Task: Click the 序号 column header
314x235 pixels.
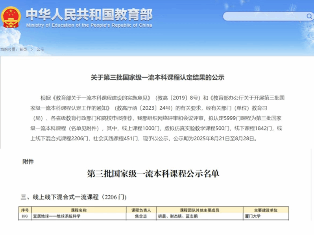Action: coord(25,210)
